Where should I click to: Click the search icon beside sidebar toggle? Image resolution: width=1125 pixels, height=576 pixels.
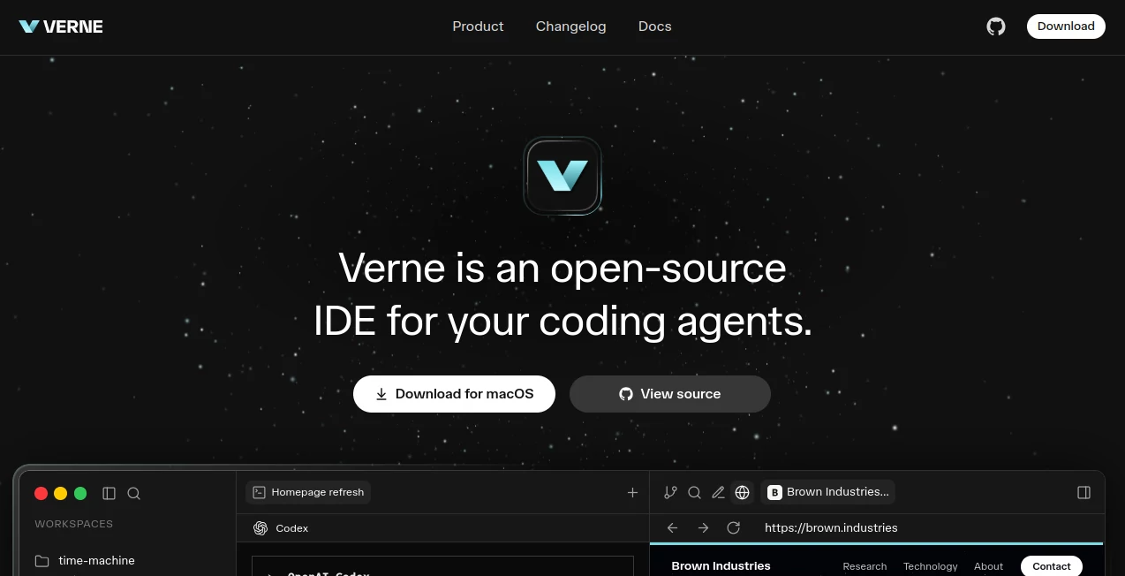click(134, 494)
